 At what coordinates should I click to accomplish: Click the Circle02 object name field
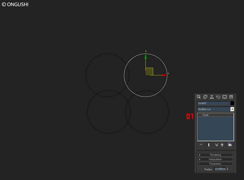pos(213,103)
